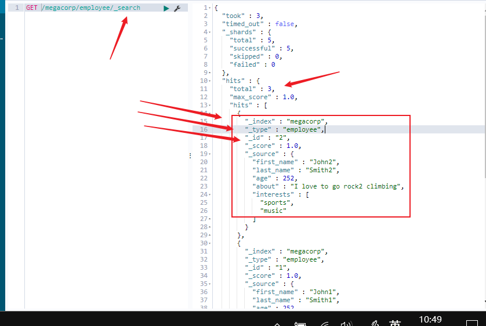This screenshot has height=326, width=486.
Task: Click the "took" : 3 line
Action: (x=242, y=16)
